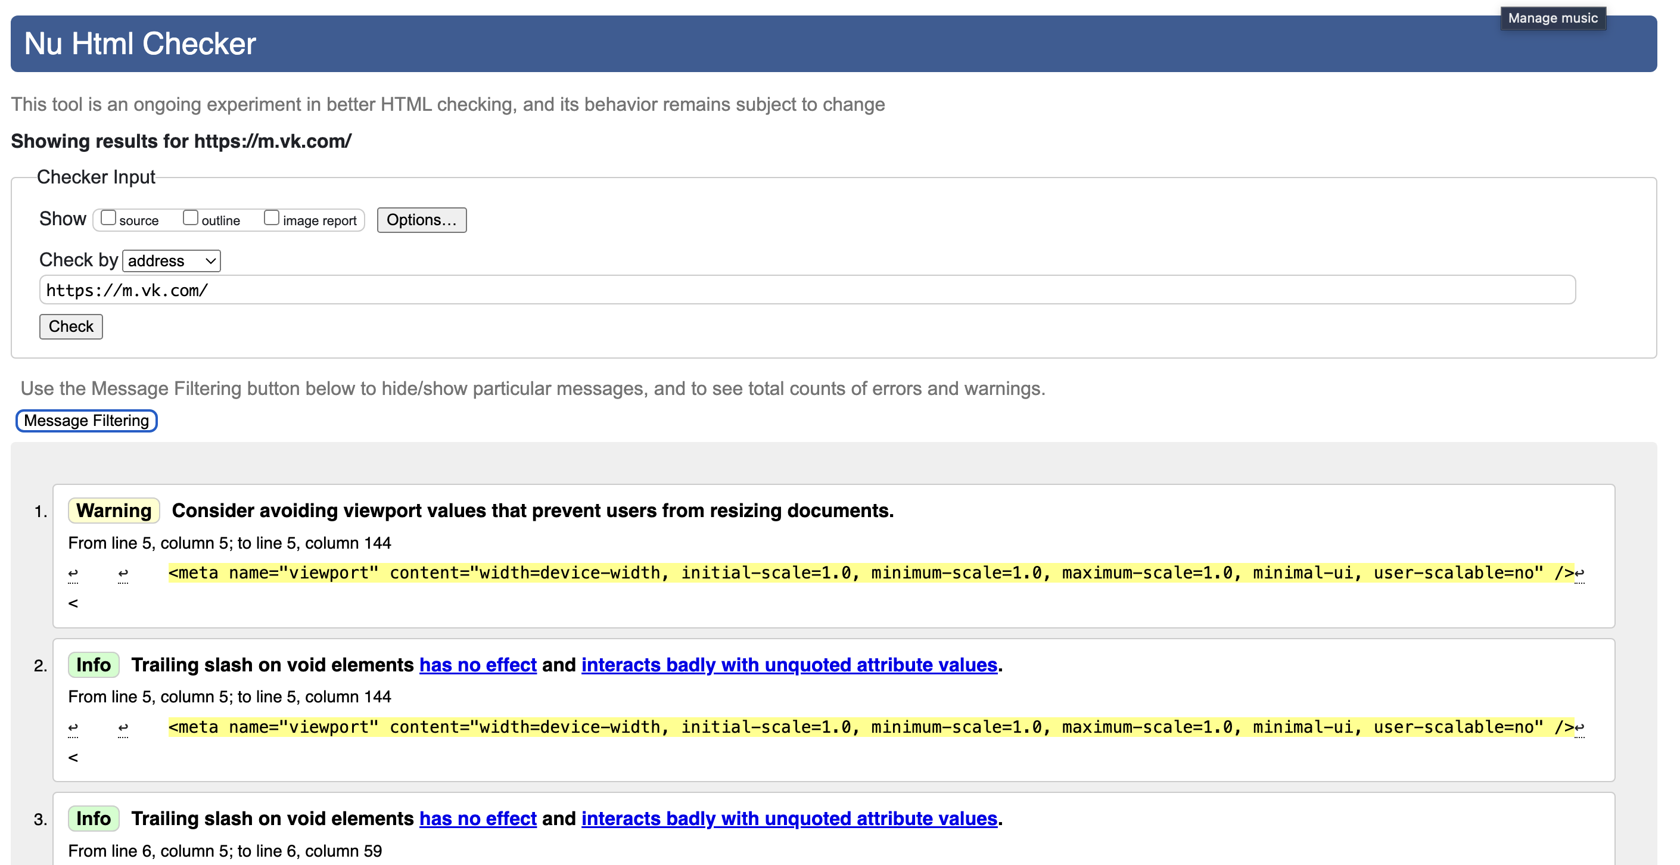Click the Nu Html Checker title heading
Screen dimensions: 1680x865
pos(139,43)
